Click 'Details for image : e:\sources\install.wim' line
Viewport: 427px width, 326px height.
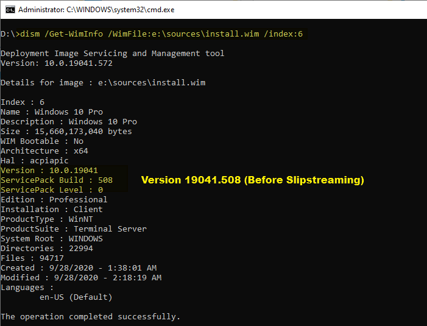103,82
